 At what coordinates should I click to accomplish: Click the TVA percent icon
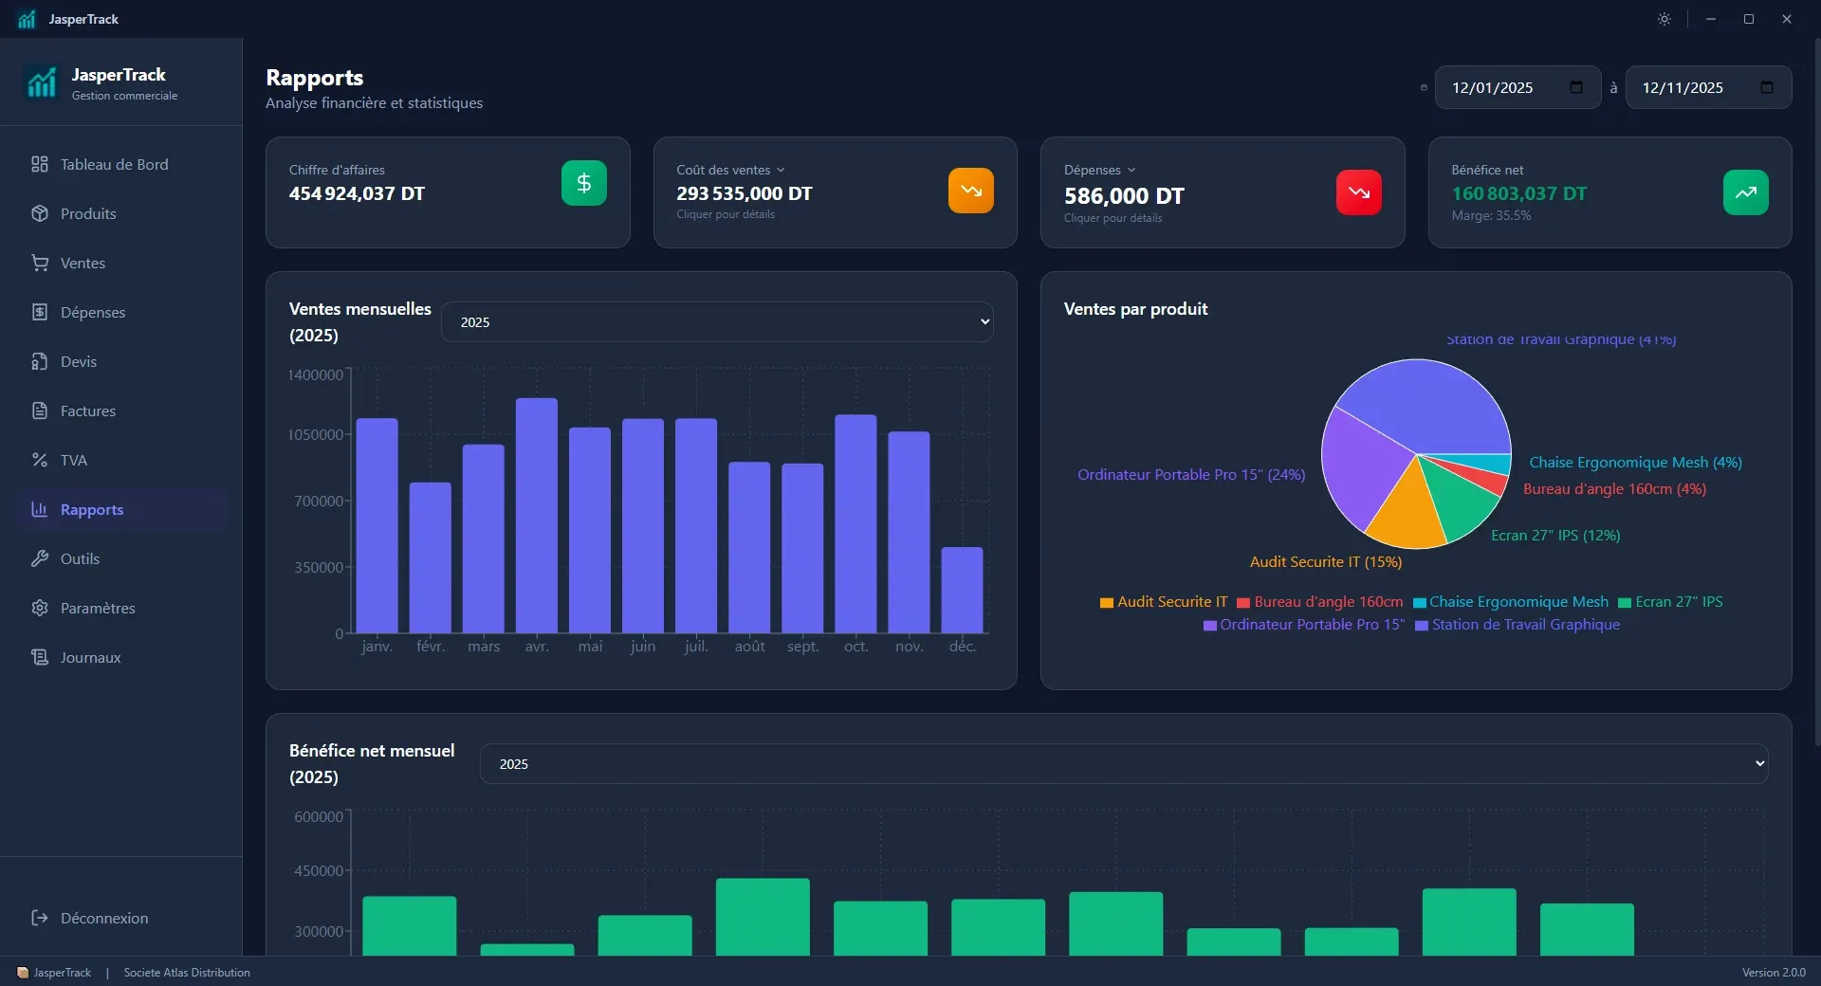(40, 460)
